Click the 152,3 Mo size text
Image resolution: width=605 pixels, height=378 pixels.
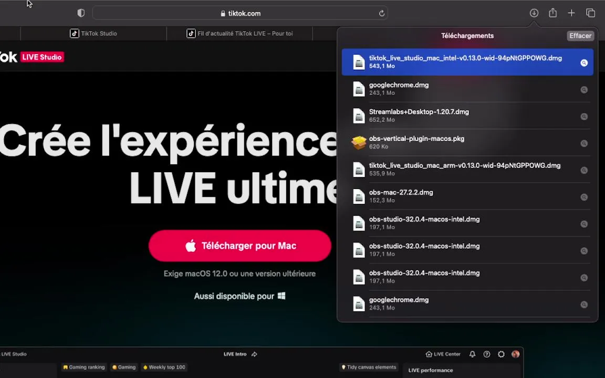tap(382, 201)
